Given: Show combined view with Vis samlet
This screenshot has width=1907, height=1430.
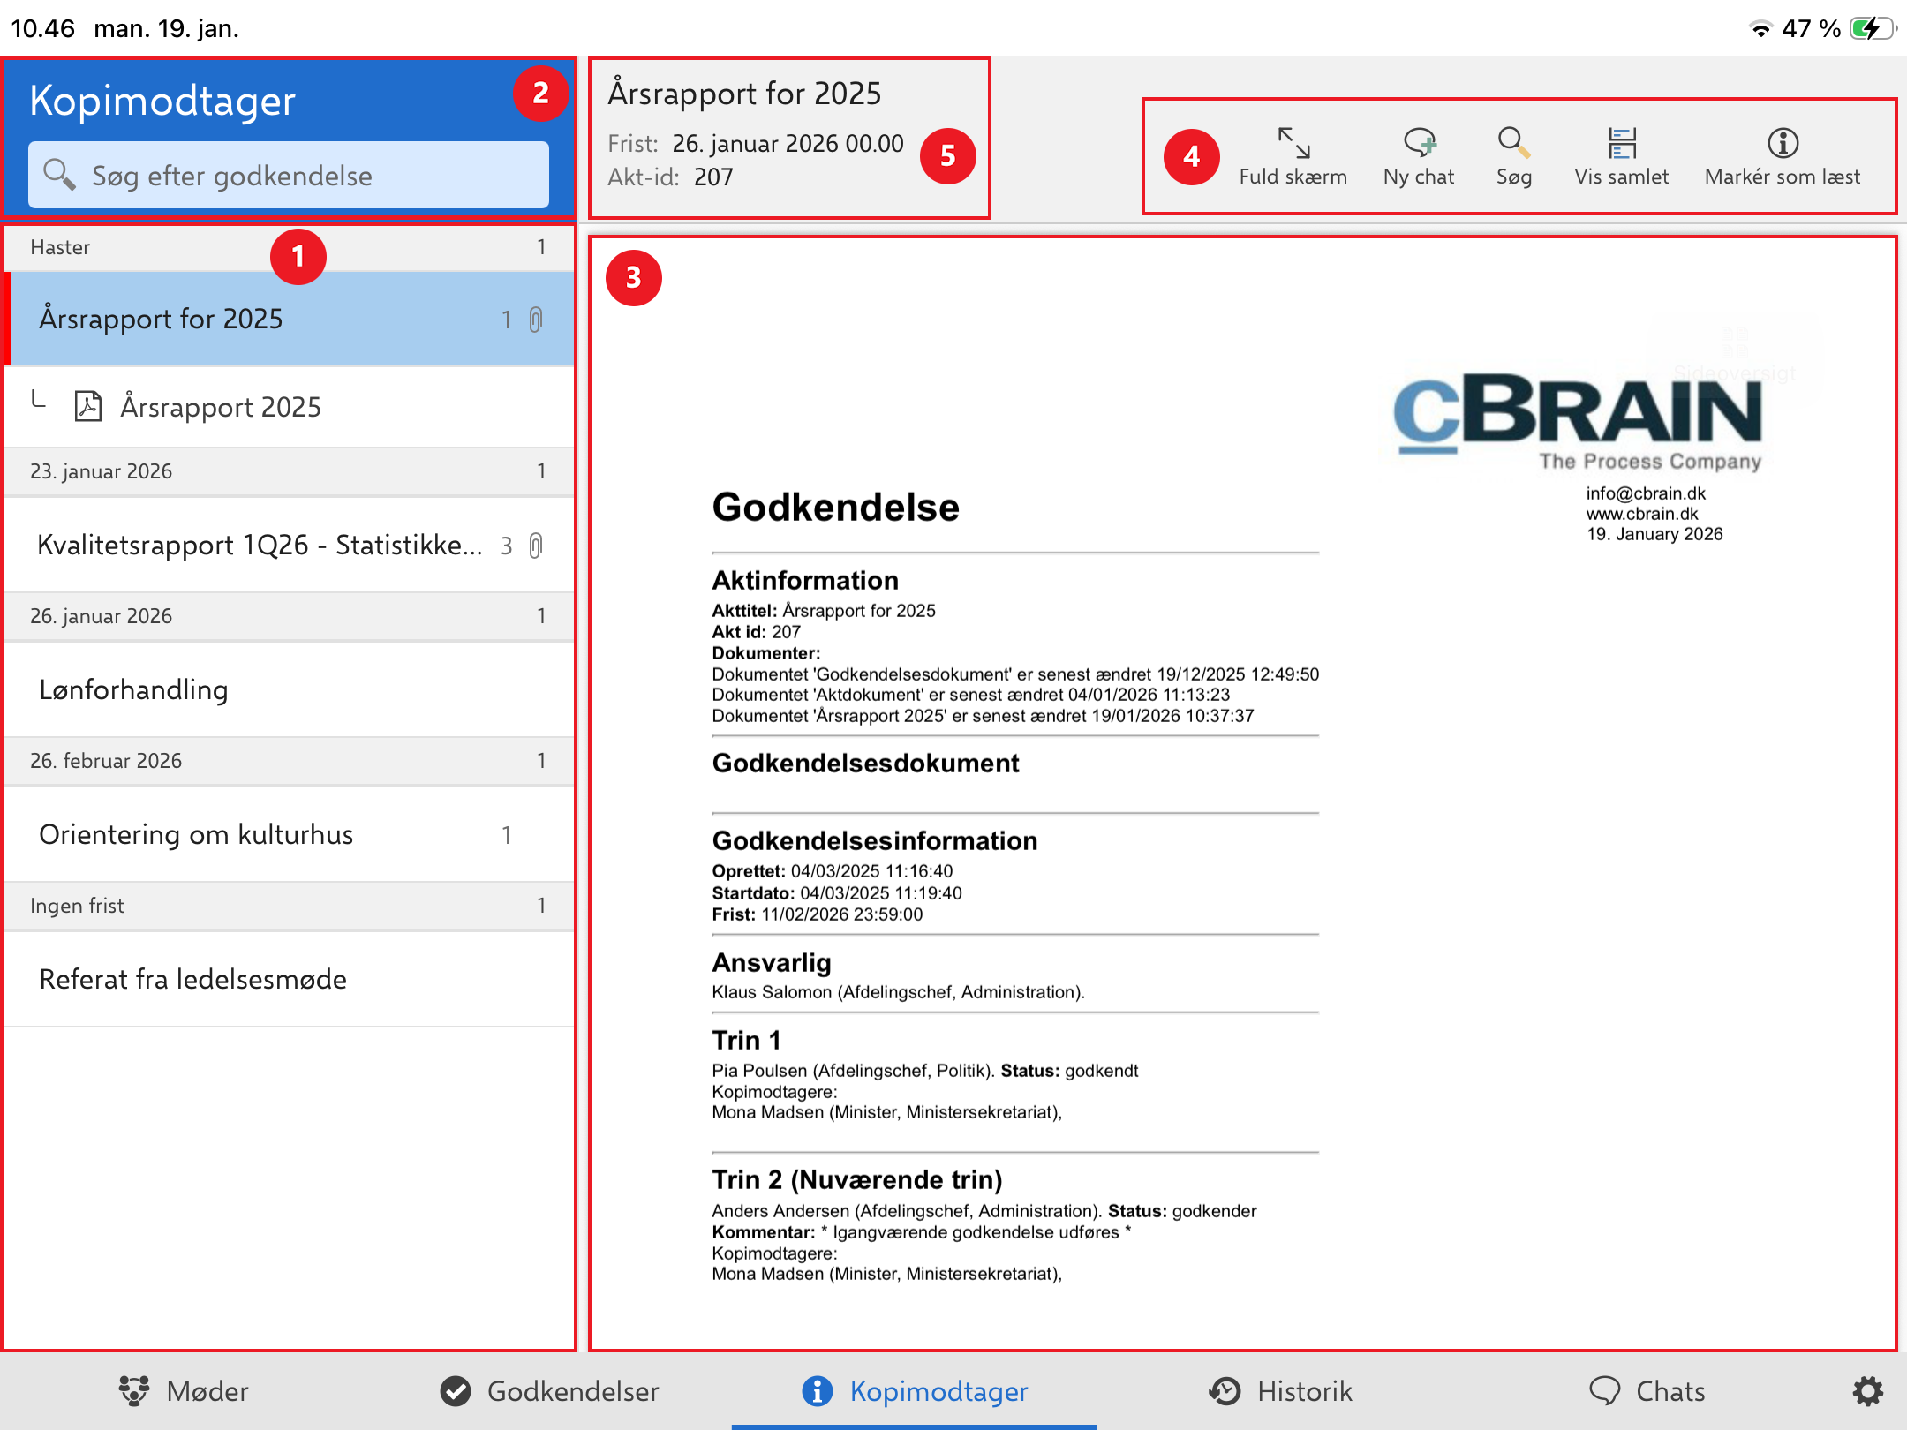Looking at the screenshot, I should click(1621, 156).
